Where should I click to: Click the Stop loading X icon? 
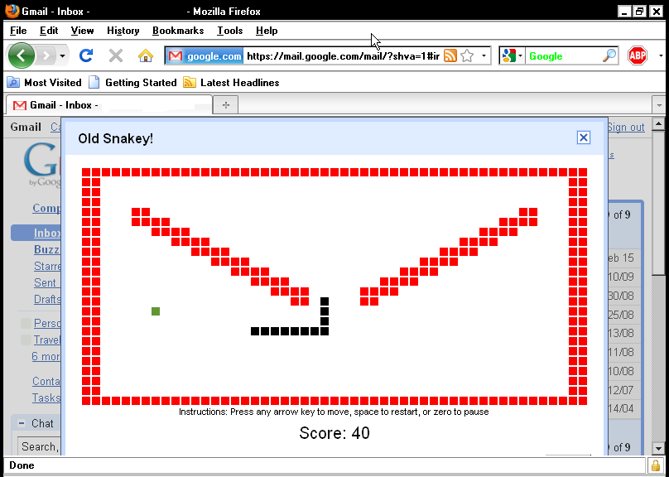[x=116, y=55]
